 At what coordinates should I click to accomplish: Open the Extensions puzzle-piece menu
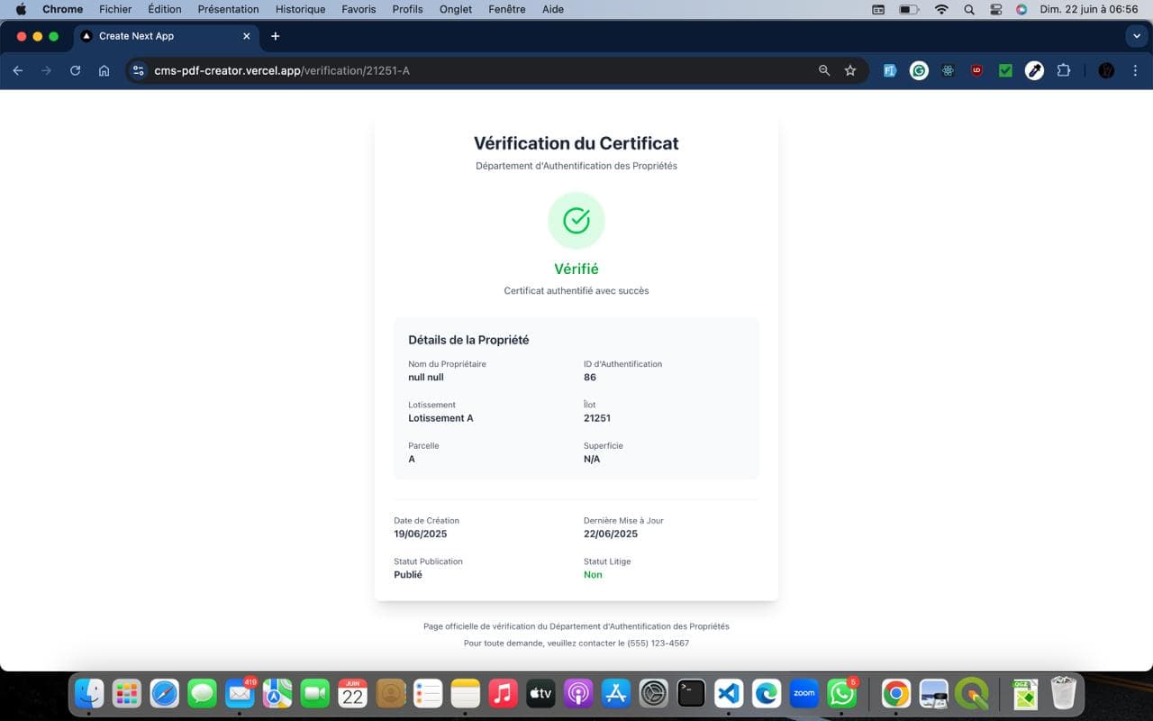1063,70
